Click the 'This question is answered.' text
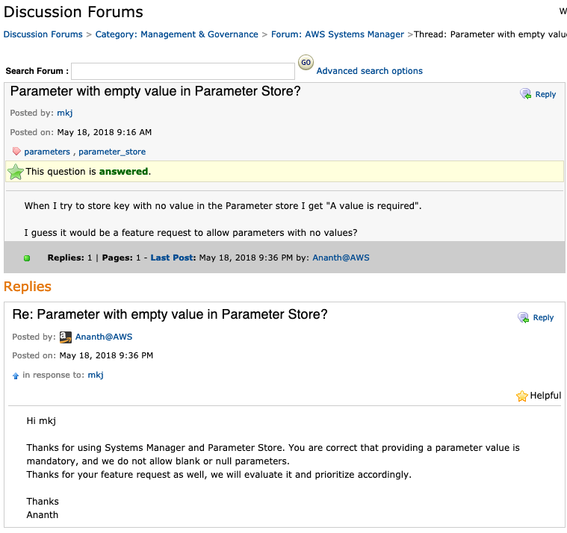The width and height of the screenshot is (567, 533). click(88, 172)
